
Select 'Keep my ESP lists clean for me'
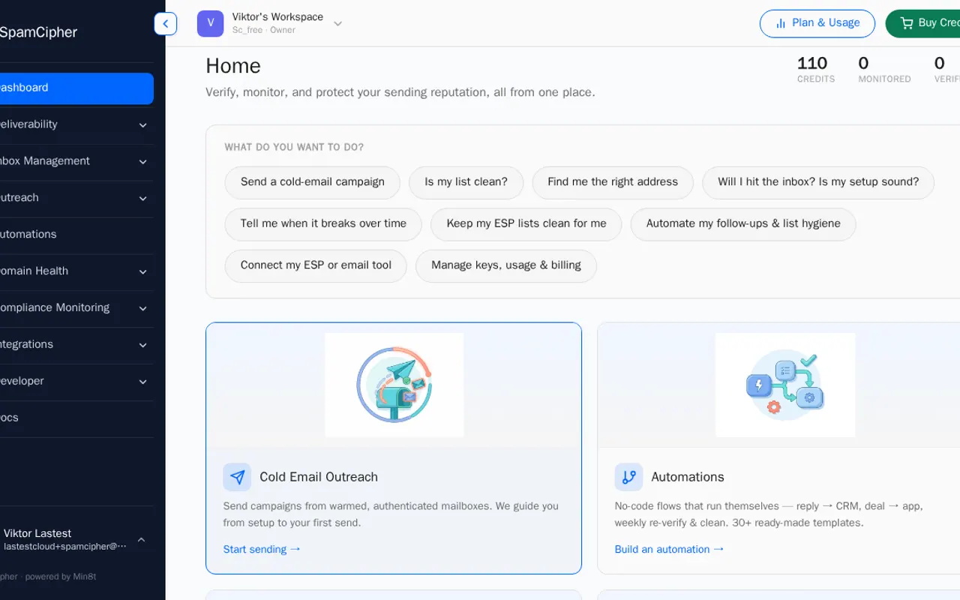[526, 224]
